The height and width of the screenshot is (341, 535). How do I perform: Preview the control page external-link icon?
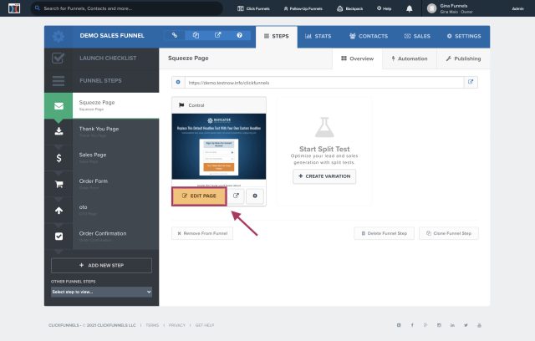point(236,196)
